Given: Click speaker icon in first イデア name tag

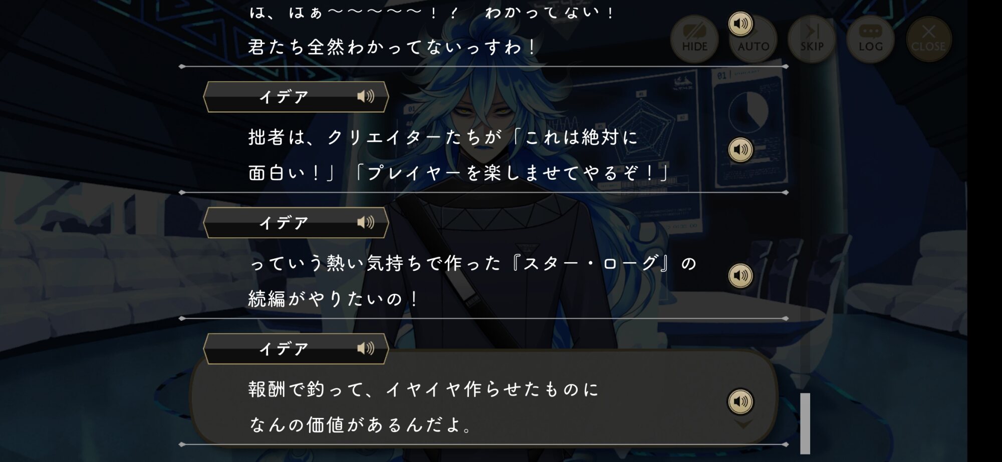Looking at the screenshot, I should pos(366,97).
